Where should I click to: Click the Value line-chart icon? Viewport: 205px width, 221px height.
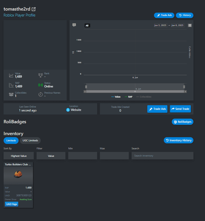(x=11, y=75)
